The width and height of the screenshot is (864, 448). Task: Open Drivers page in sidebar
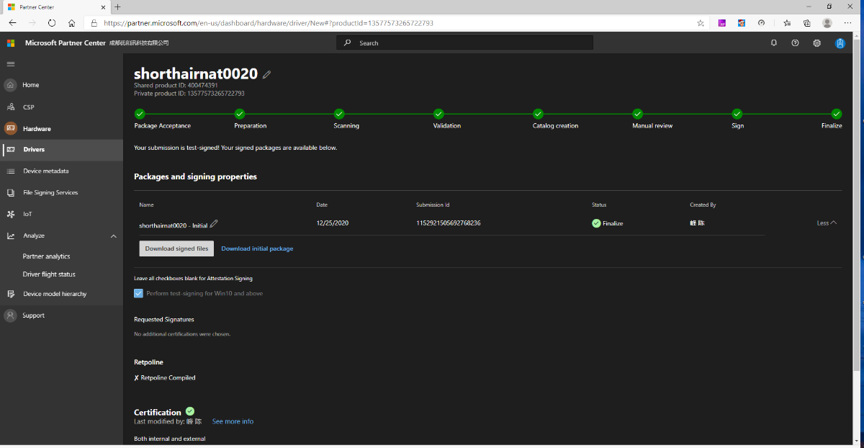(61, 150)
